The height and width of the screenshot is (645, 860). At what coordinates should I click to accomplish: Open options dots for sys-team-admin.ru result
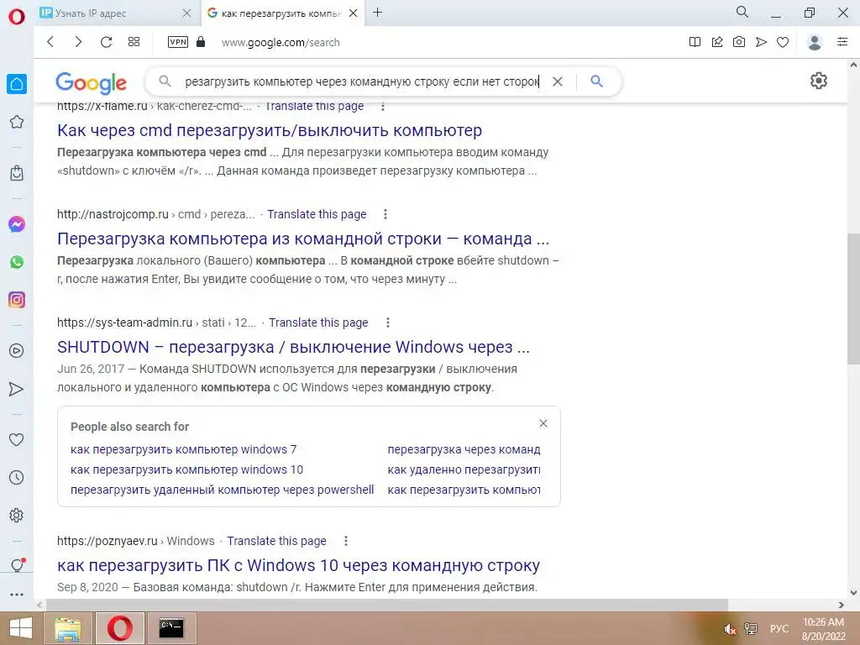[x=388, y=322]
